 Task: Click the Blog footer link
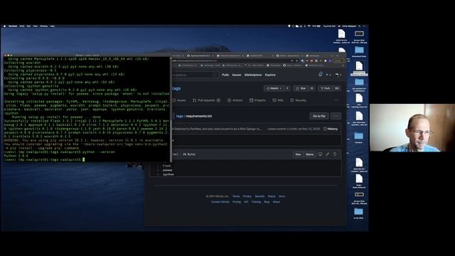tap(267, 202)
